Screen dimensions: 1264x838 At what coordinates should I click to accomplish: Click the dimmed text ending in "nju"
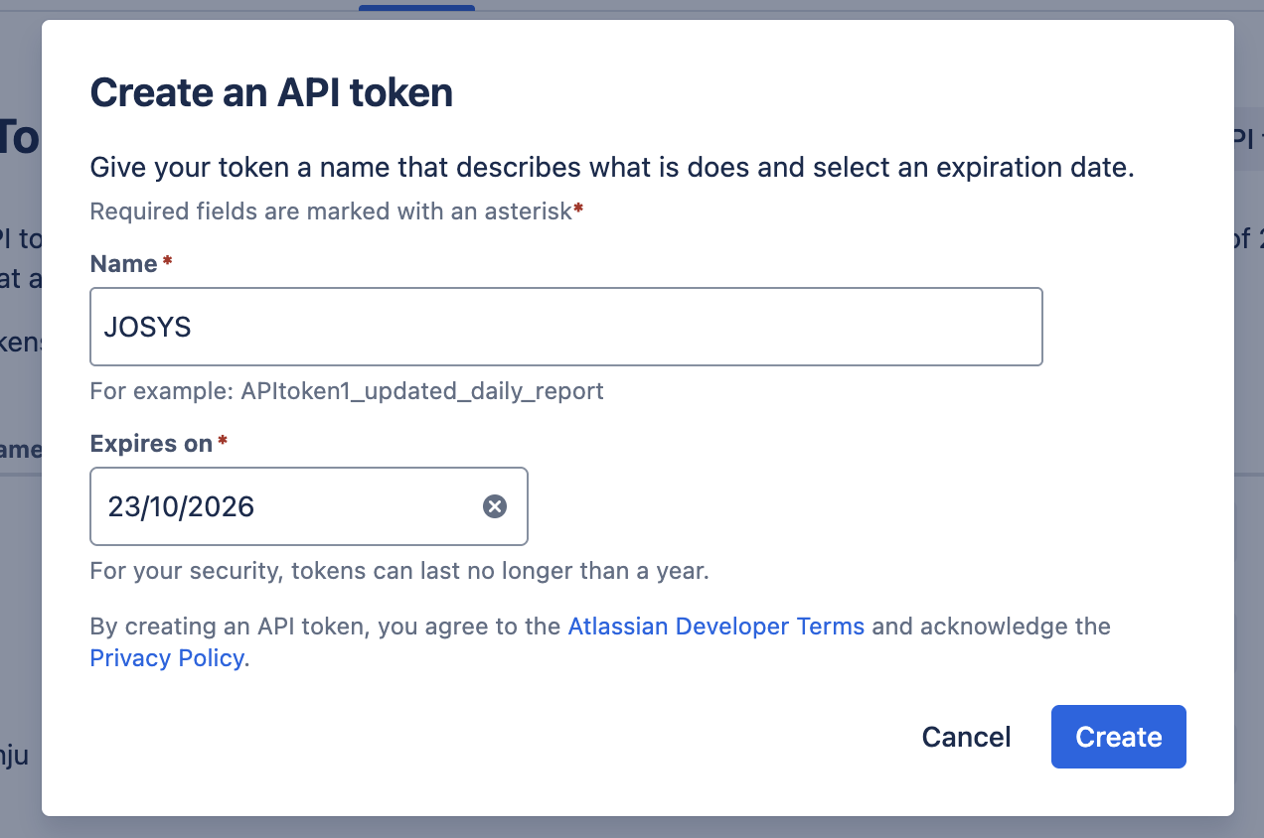tap(14, 757)
